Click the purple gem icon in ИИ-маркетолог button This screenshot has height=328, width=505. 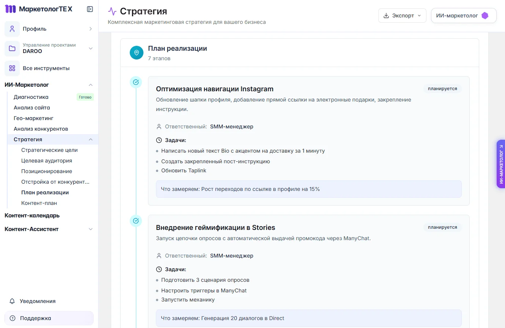coord(485,16)
